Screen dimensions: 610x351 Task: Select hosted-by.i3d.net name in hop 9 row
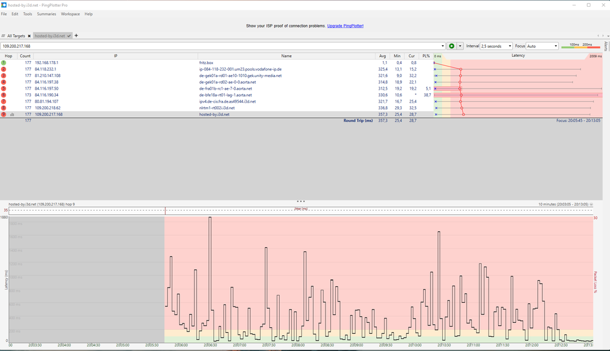coord(214,114)
